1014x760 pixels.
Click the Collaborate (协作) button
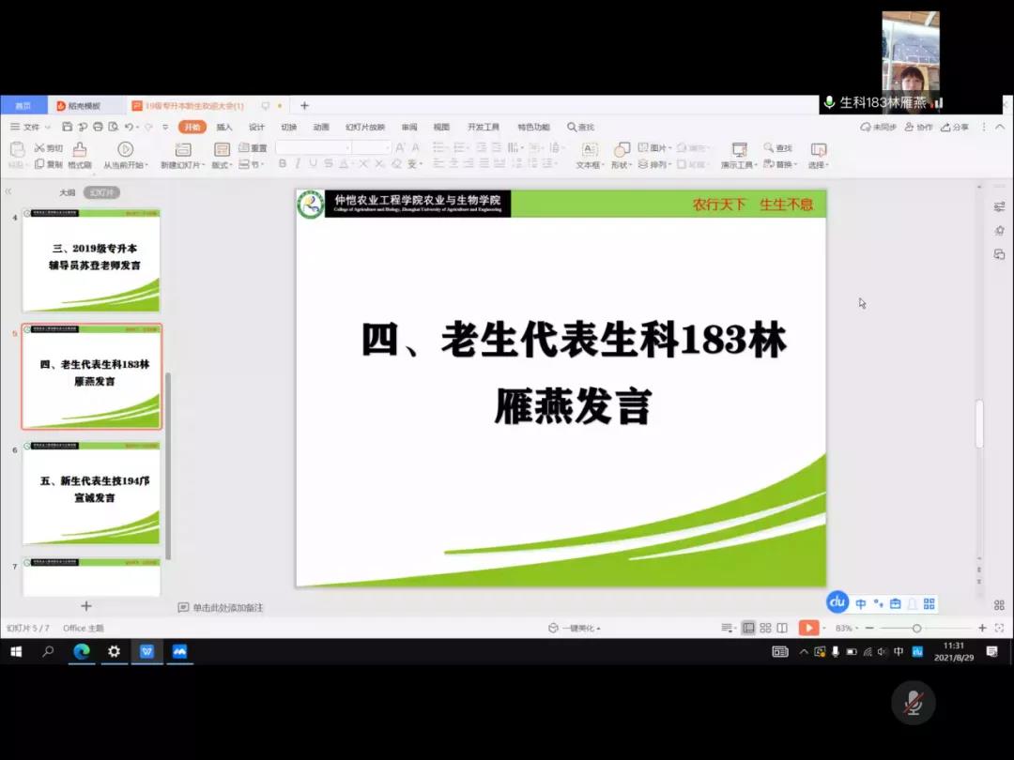919,127
